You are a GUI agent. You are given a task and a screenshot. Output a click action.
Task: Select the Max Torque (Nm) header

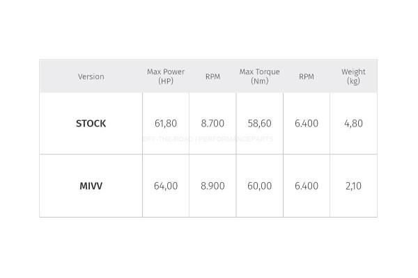(259, 76)
